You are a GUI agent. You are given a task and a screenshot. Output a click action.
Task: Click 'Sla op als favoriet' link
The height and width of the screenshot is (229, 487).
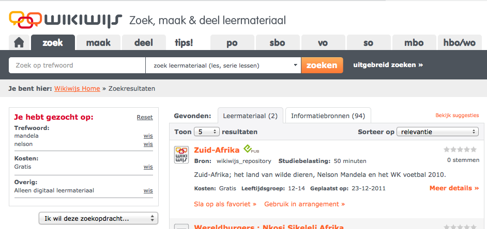pyautogui.click(x=225, y=204)
